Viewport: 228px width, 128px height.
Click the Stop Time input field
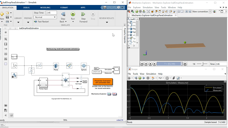[x=51, y=13]
